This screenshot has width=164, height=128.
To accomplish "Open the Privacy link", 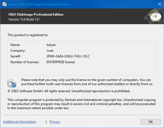I will pyautogui.click(x=55, y=122).
